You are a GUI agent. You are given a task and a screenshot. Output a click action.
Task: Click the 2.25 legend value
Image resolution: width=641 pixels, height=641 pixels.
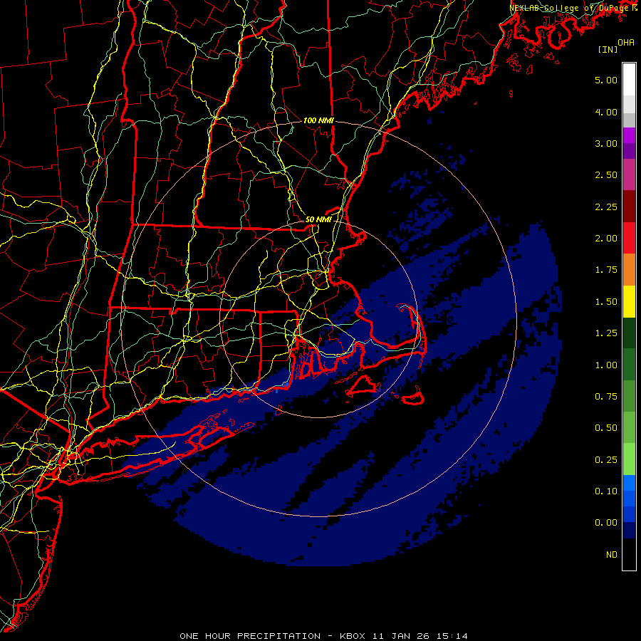click(606, 207)
